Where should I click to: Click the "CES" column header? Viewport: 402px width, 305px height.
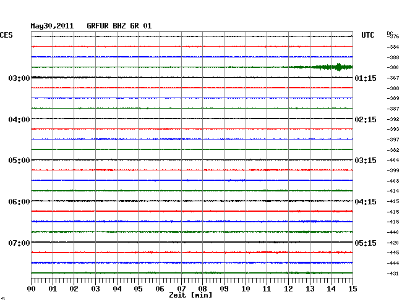[x=6, y=35]
